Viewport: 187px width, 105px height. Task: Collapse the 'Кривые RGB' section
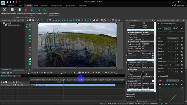(x=158, y=76)
